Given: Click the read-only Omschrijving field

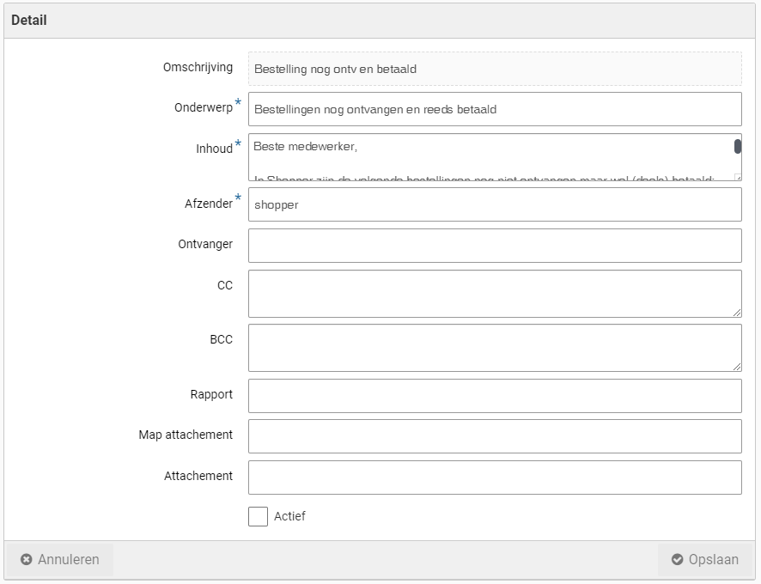Looking at the screenshot, I should tap(494, 69).
